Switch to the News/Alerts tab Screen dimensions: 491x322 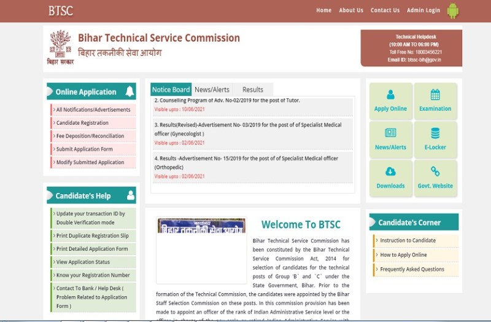click(212, 90)
